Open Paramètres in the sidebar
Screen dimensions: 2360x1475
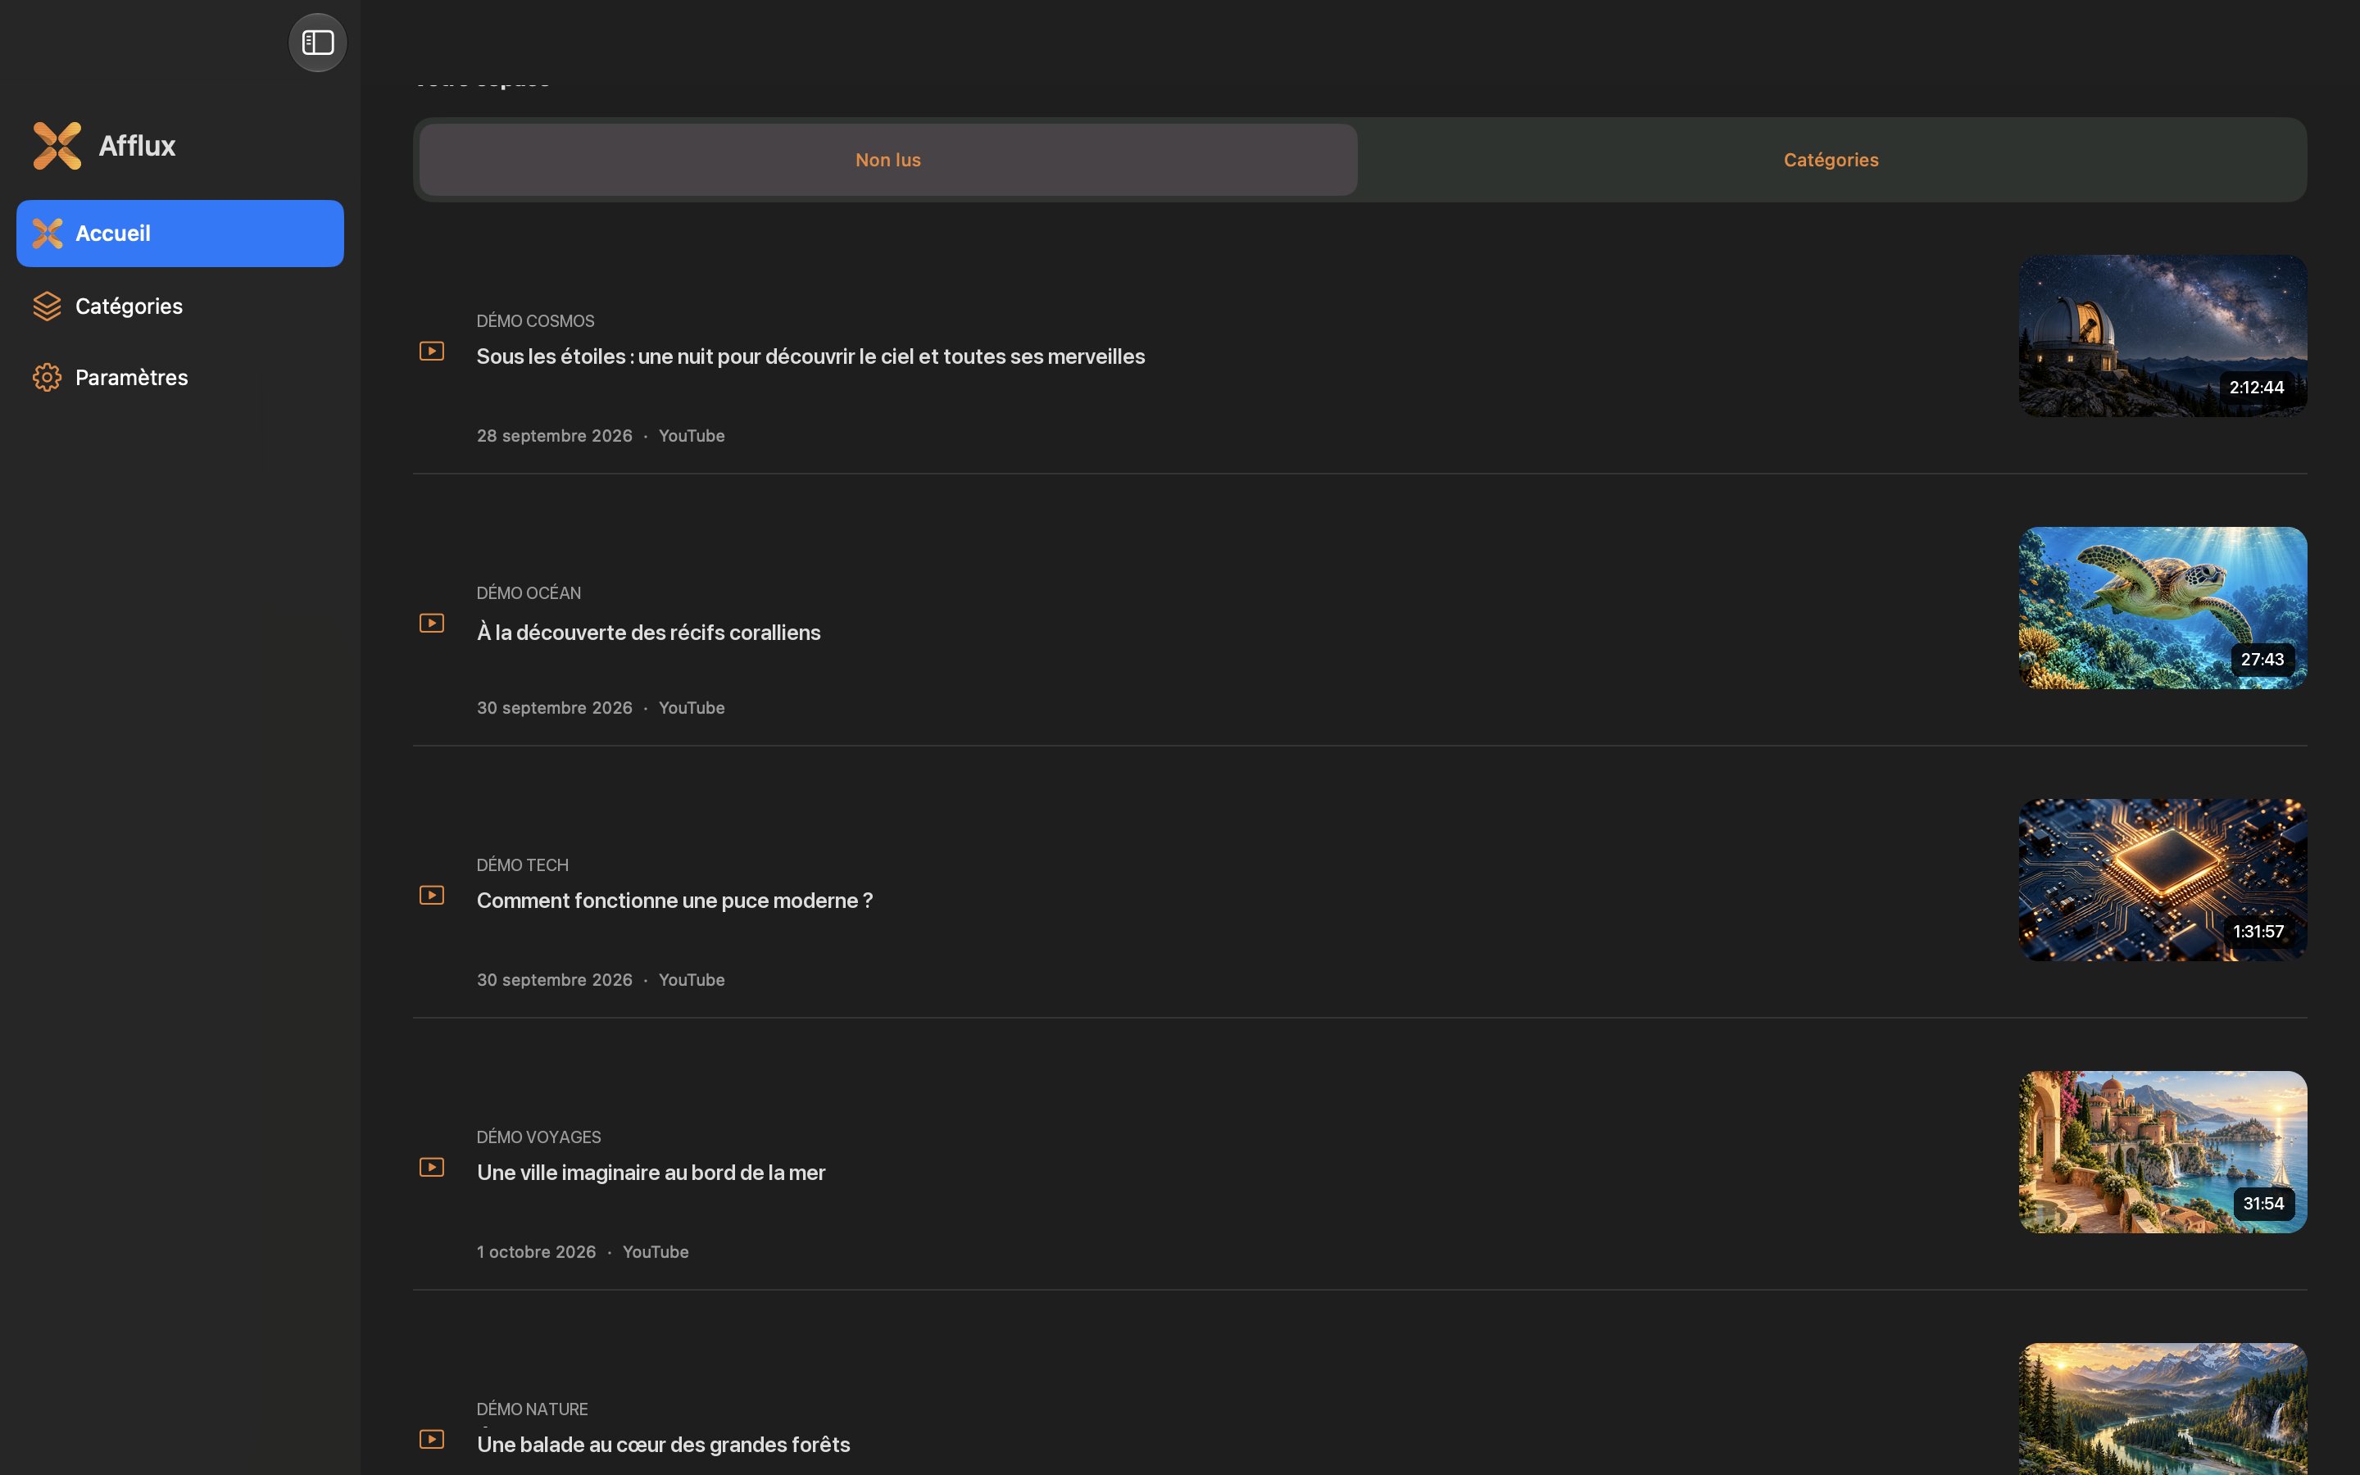[180, 378]
